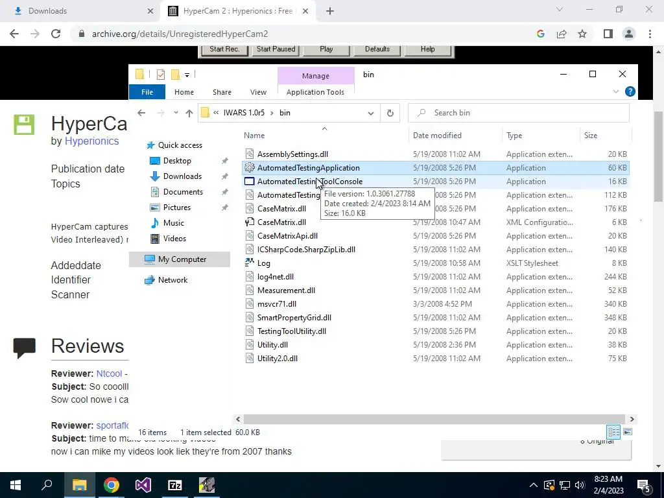Select Utility2.0.dll file
This screenshot has width=664, height=498.
(x=278, y=358)
